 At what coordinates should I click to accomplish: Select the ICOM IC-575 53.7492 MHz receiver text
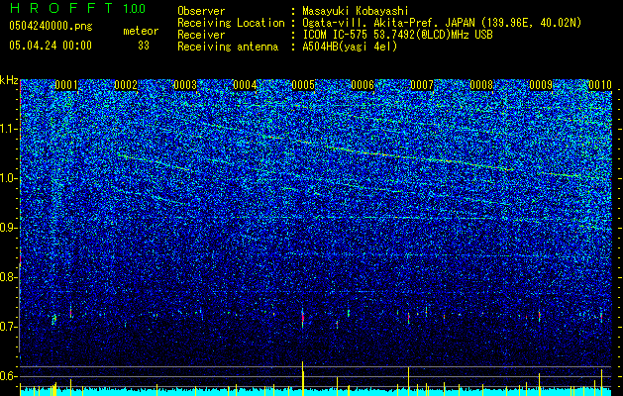point(397,35)
